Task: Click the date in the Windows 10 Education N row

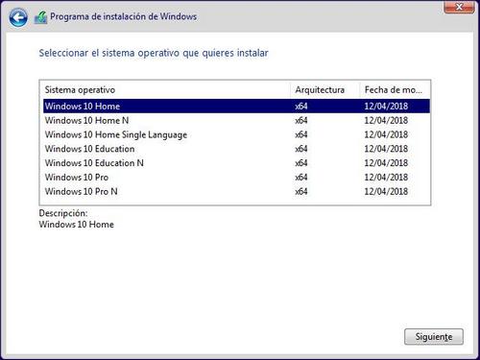Action: pyautogui.click(x=386, y=163)
